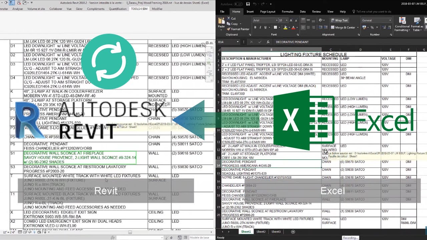Click the Revit horizontal scrollbar thumb
427x240 pixels.
click(130, 232)
